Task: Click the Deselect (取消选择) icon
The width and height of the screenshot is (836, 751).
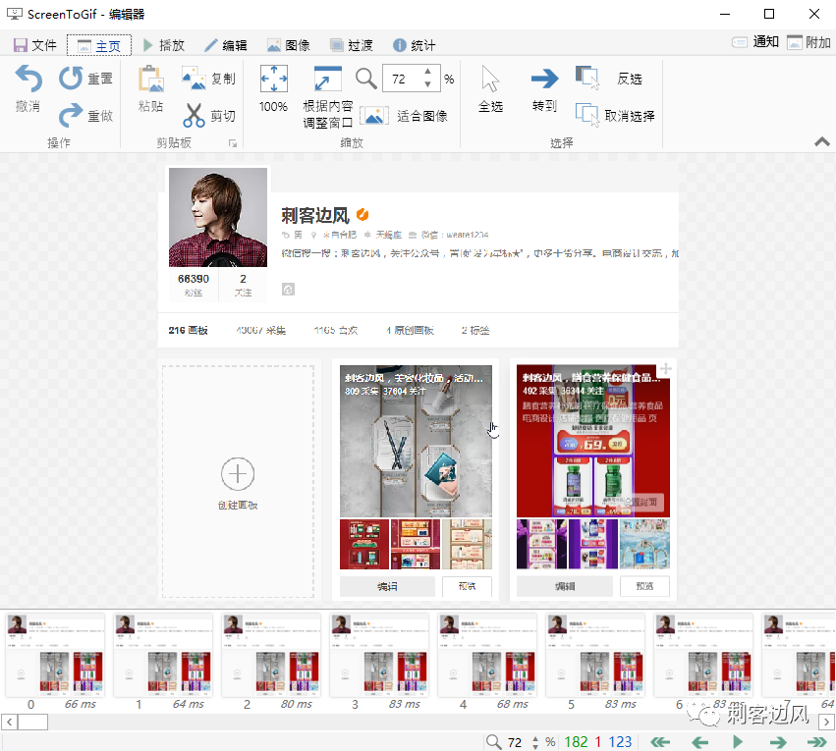Action: [587, 115]
